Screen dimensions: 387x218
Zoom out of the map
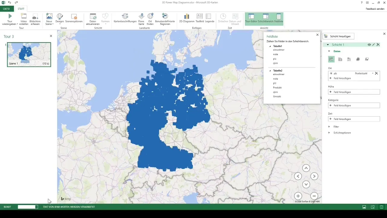tap(314, 196)
